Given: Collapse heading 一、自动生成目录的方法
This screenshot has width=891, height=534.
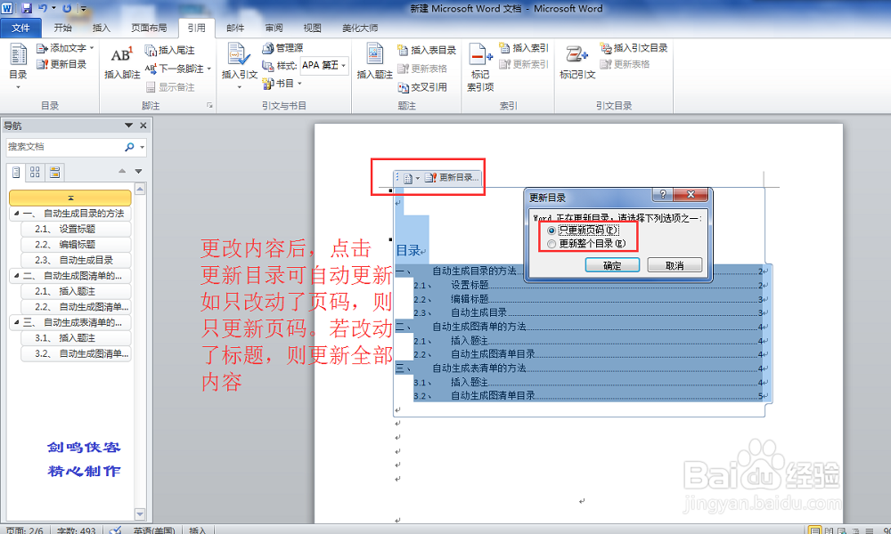Looking at the screenshot, I should pyautogui.click(x=16, y=214).
